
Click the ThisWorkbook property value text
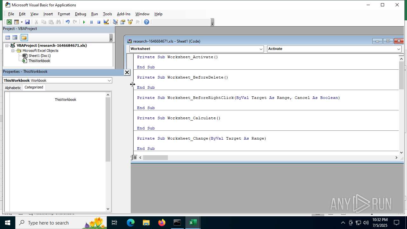[66, 100]
